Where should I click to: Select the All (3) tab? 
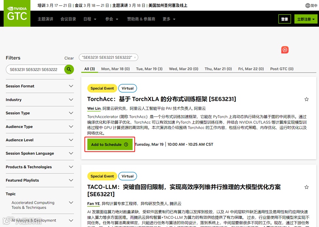click(90, 69)
